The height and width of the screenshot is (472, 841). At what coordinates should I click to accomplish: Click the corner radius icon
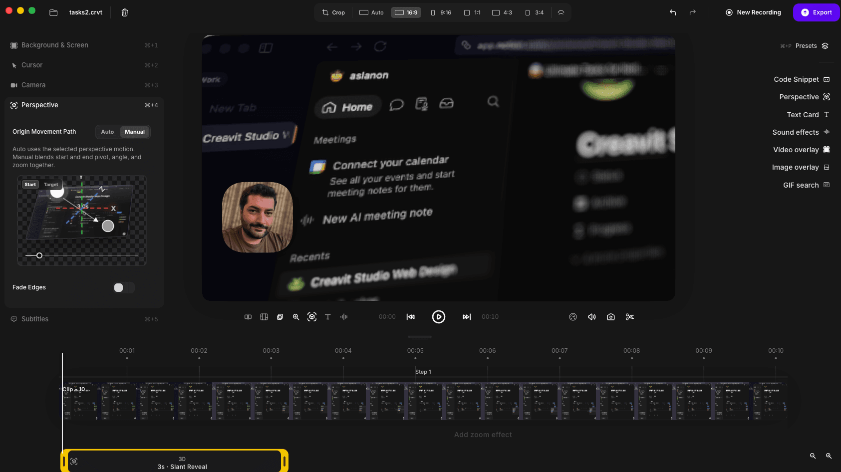coord(561,12)
